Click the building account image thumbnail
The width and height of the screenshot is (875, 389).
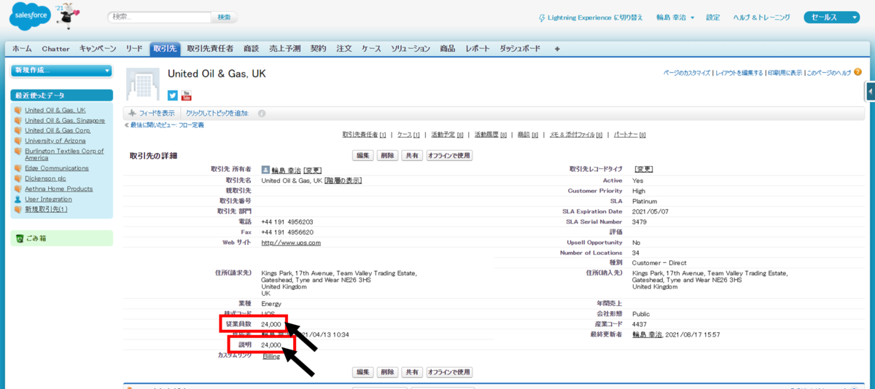(x=143, y=84)
